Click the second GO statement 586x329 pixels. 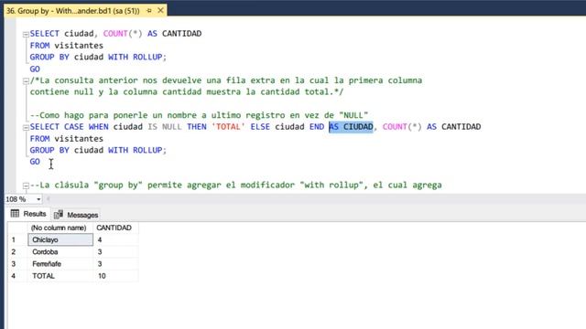coord(35,162)
